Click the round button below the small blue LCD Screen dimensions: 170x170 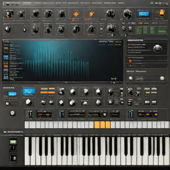coord(7,104)
